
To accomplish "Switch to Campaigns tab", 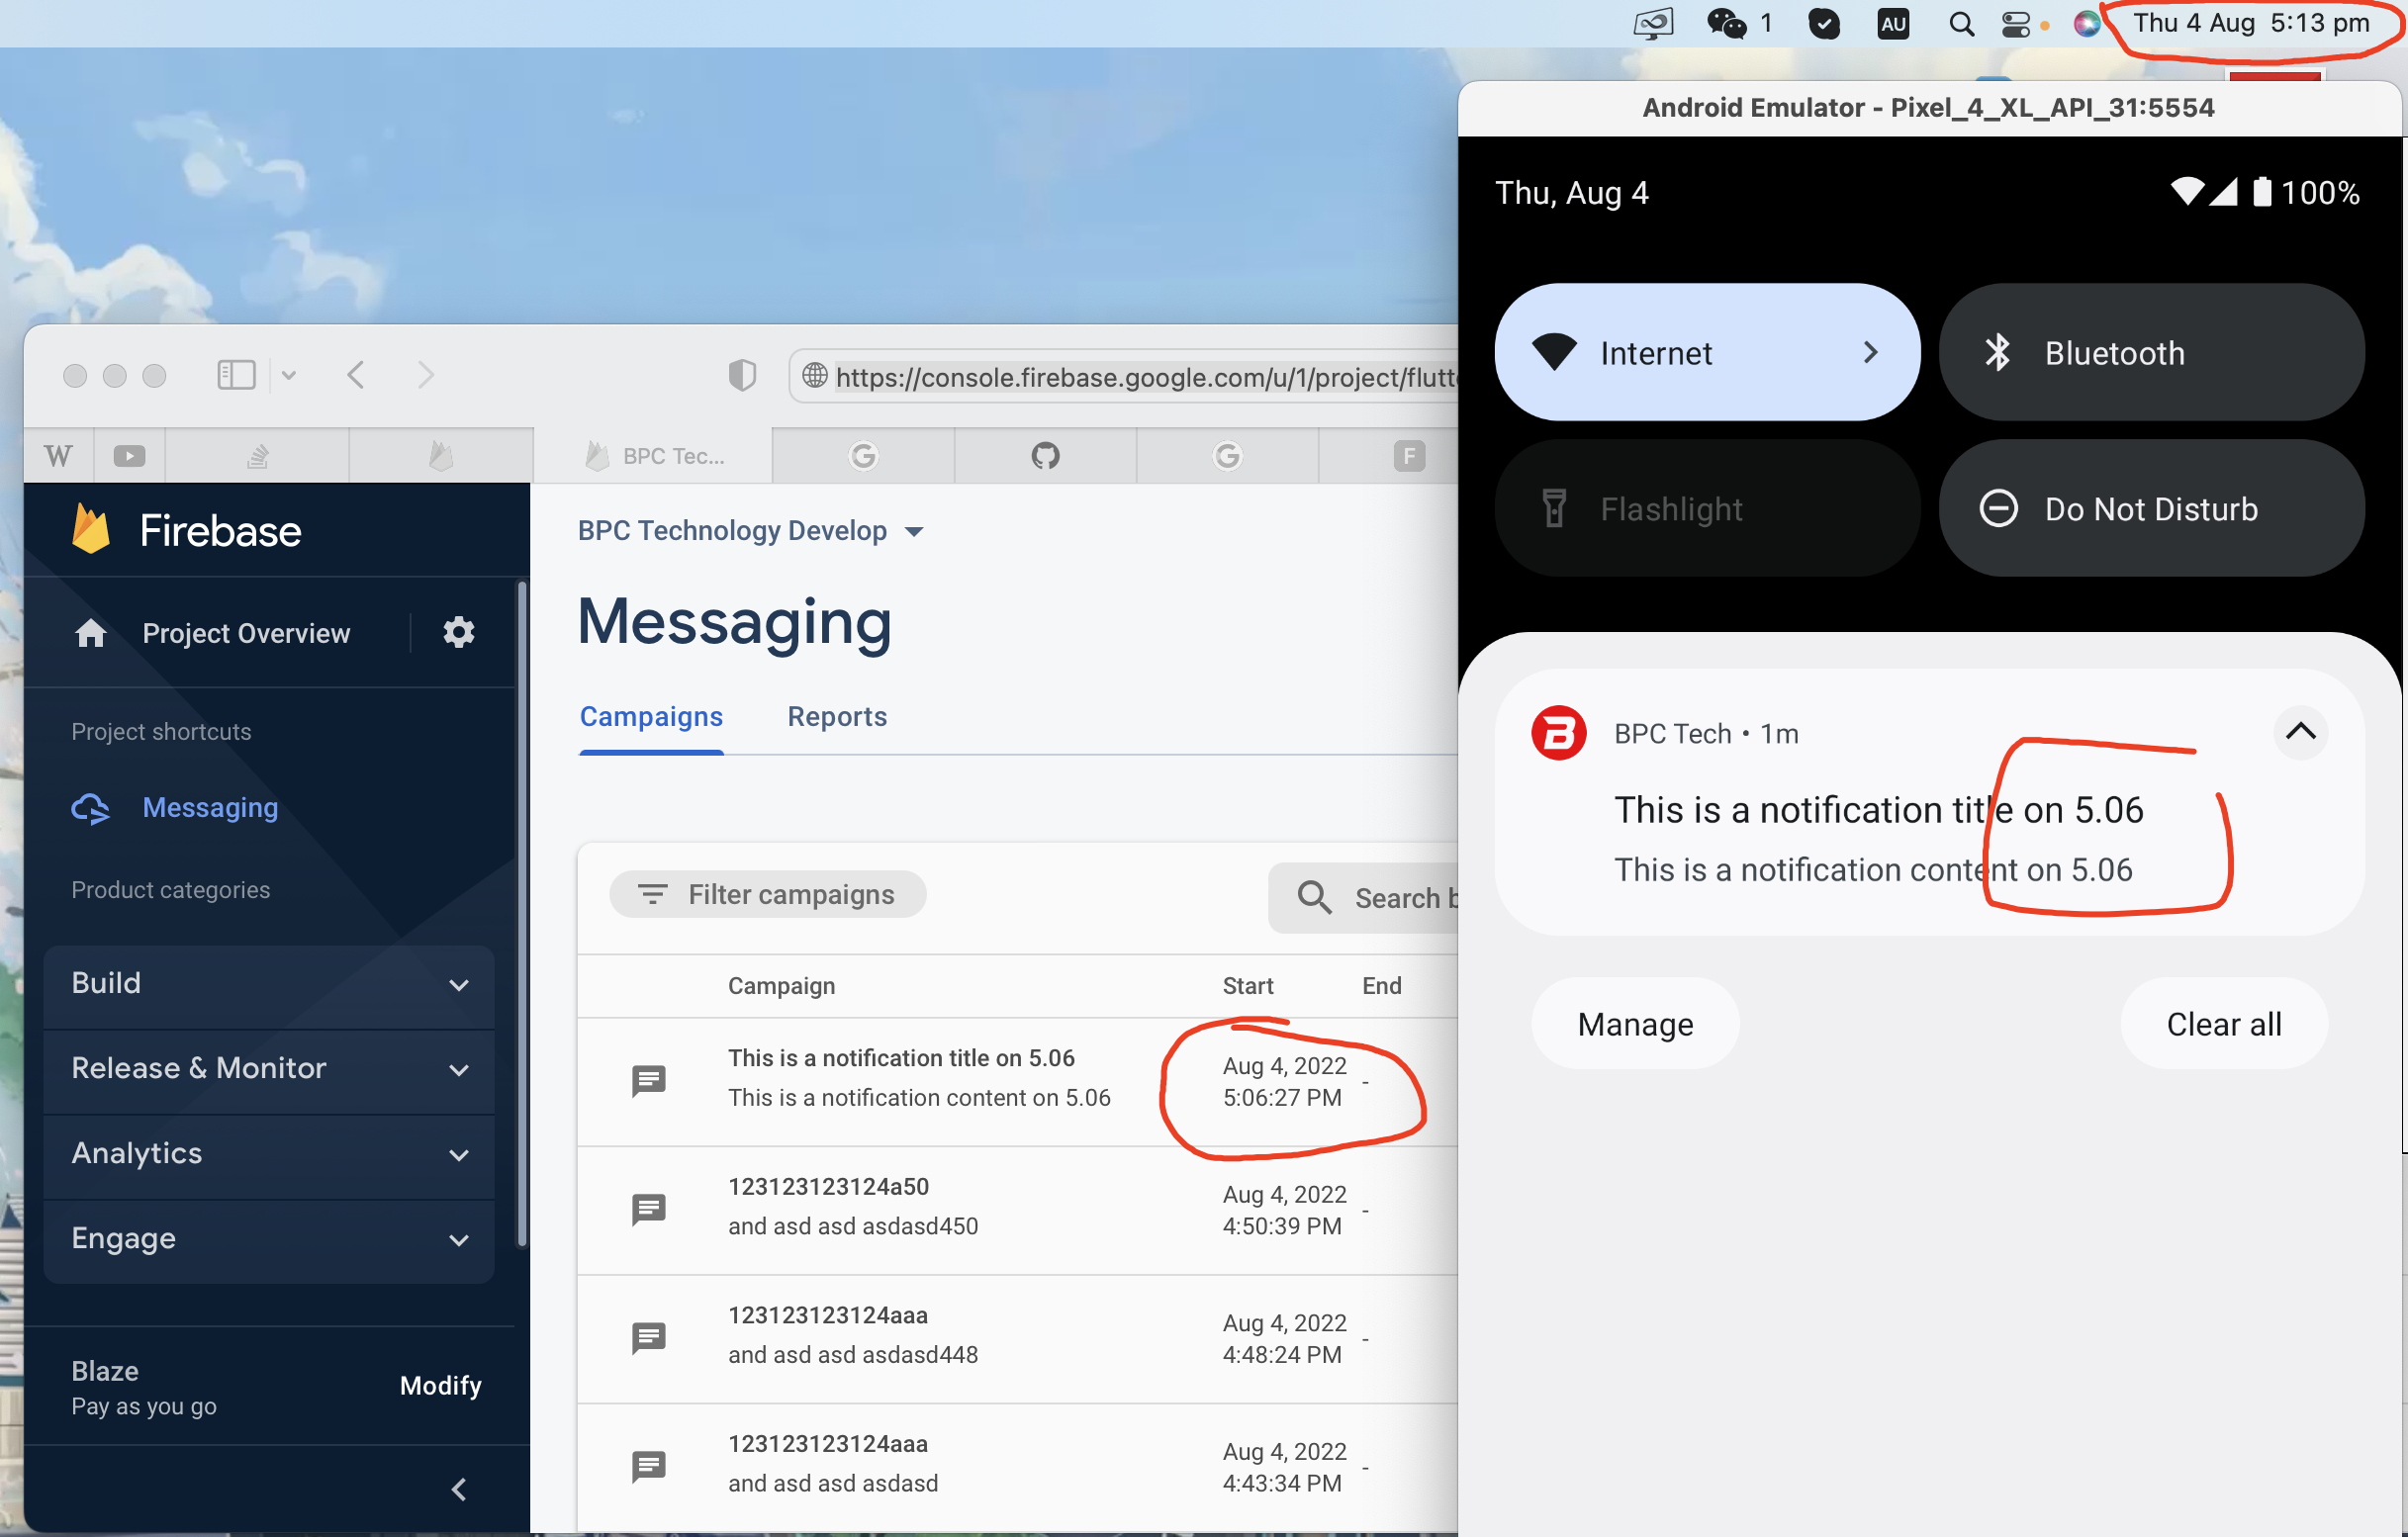I will [651, 717].
